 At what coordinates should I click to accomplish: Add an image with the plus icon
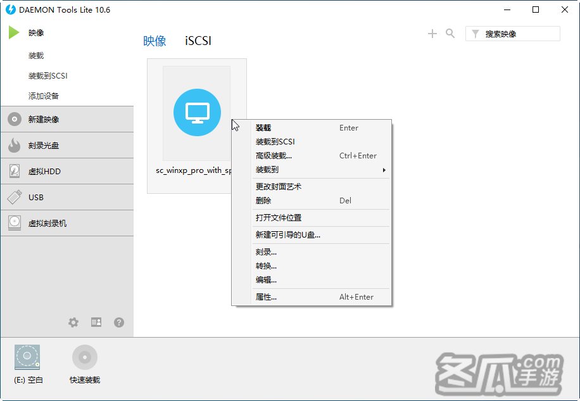tap(432, 34)
